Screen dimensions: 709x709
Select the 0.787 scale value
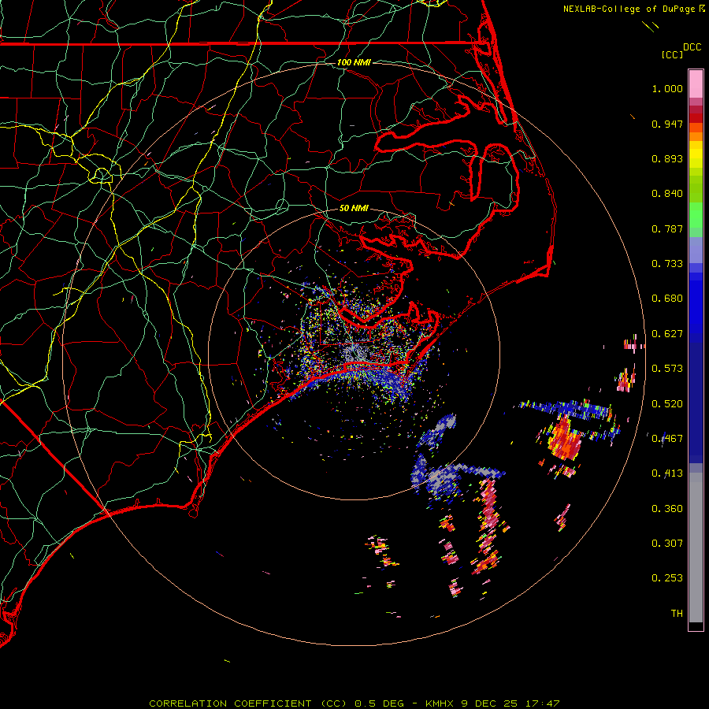click(x=667, y=228)
